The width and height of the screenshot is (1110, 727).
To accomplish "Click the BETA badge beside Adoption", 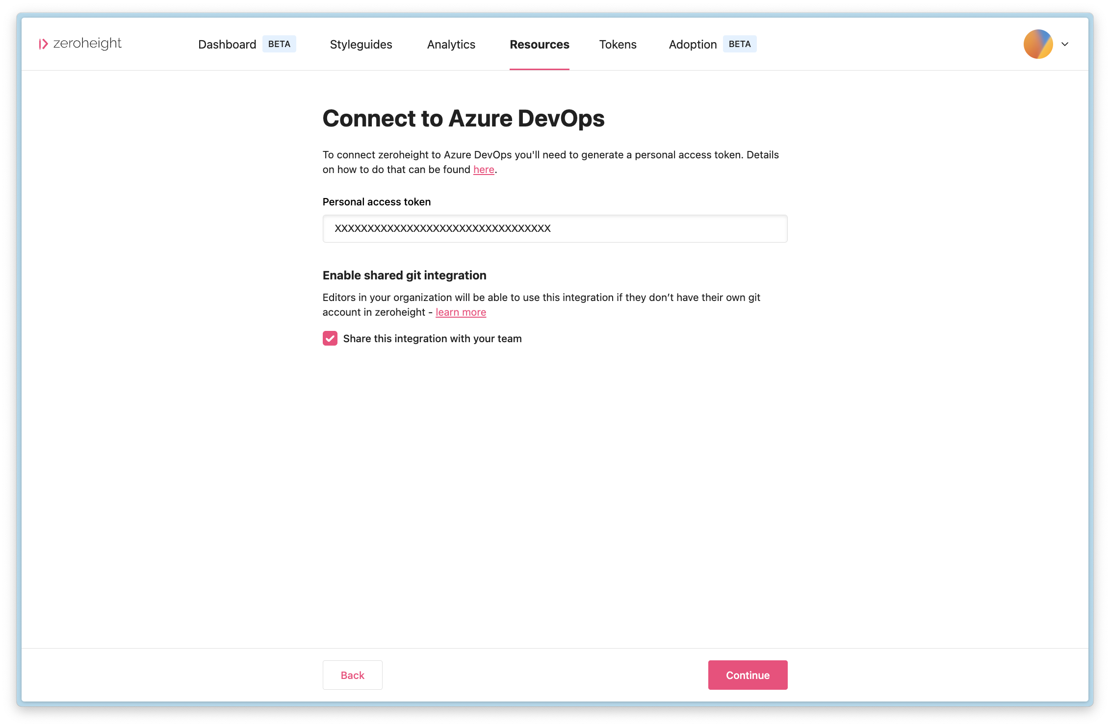I will (740, 44).
